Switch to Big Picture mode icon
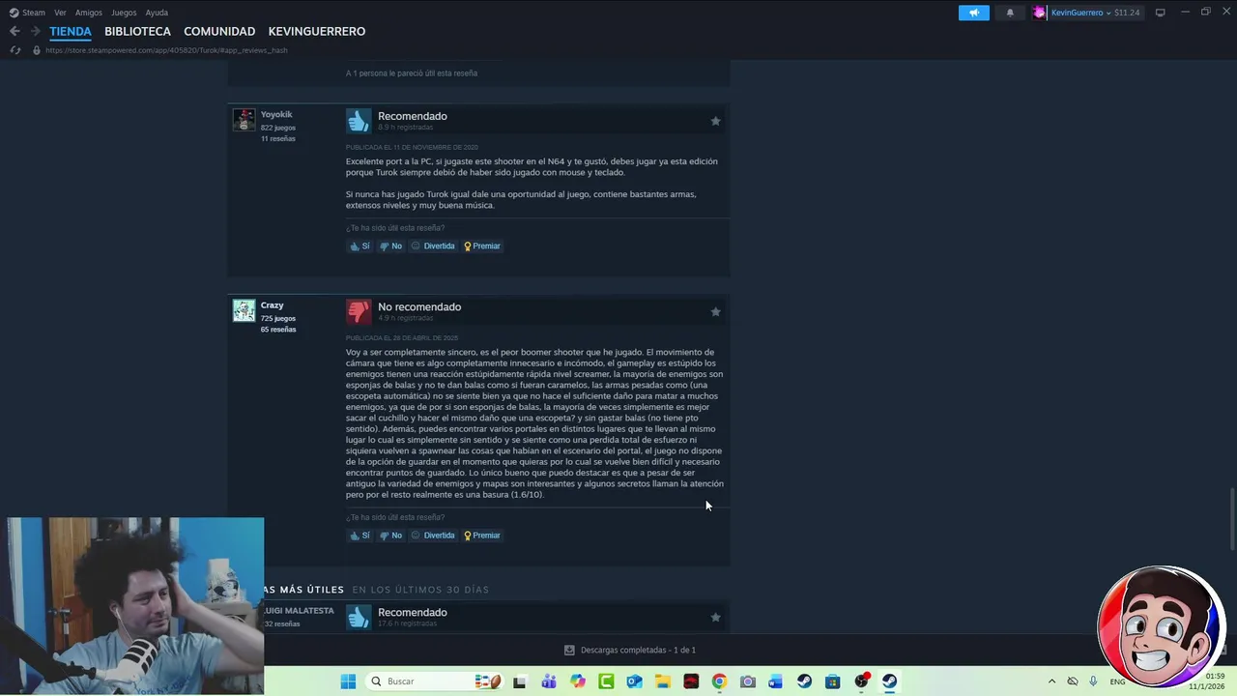Screen dimensions: 1237x696 [x=1160, y=13]
